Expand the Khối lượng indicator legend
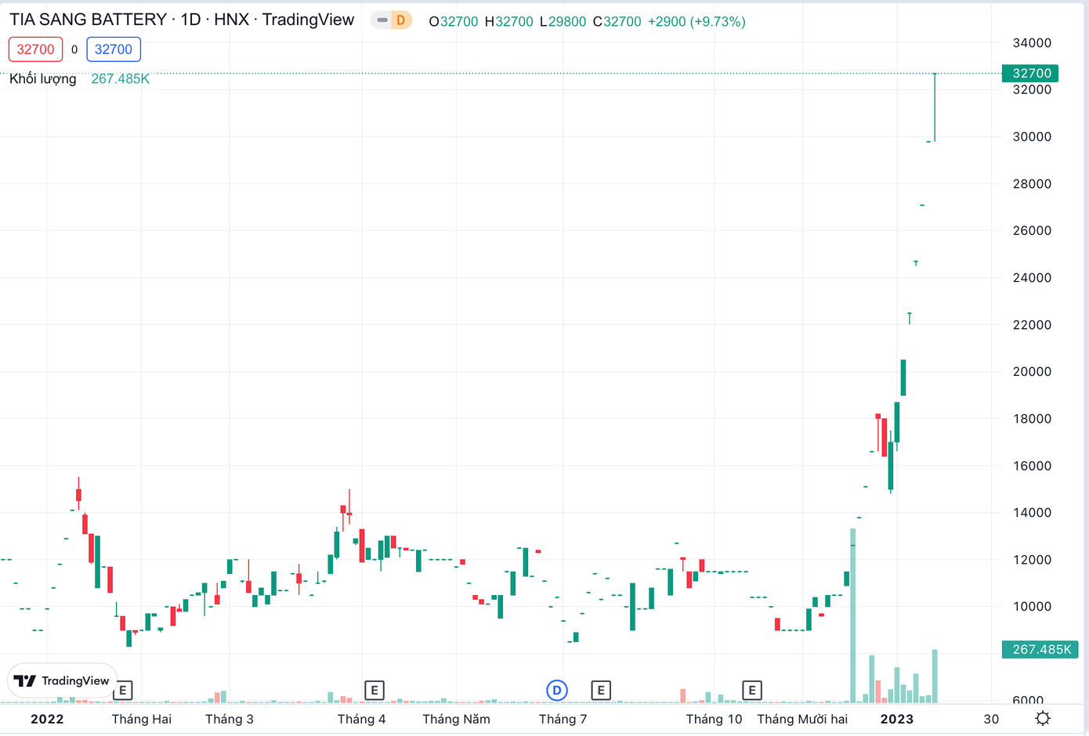The image size is (1089, 736). click(42, 78)
